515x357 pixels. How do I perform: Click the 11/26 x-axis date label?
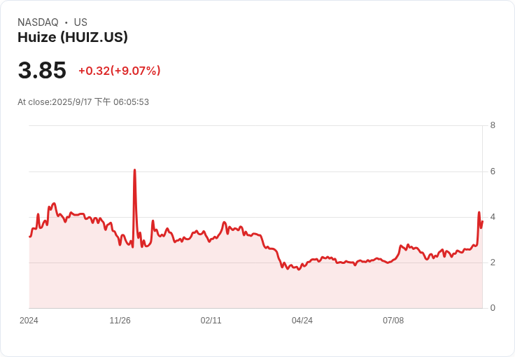(x=120, y=321)
